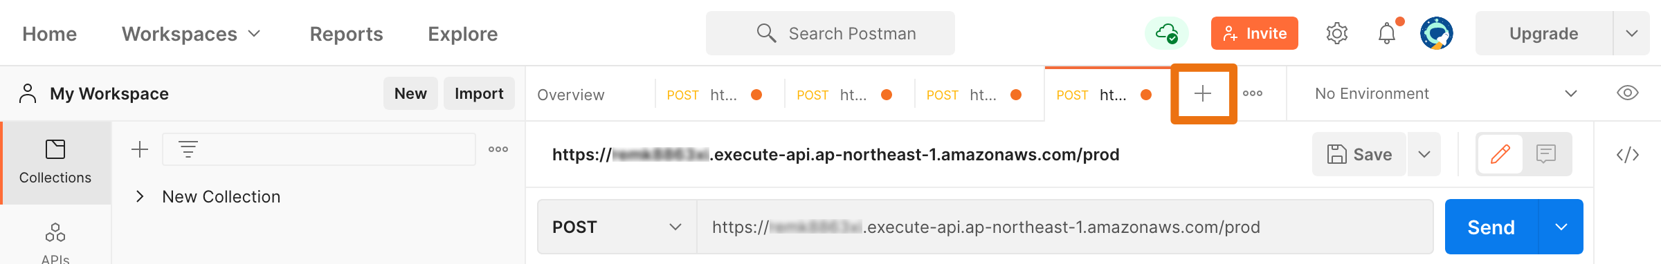Click the Import button
This screenshot has height=264, width=1661.
point(479,93)
